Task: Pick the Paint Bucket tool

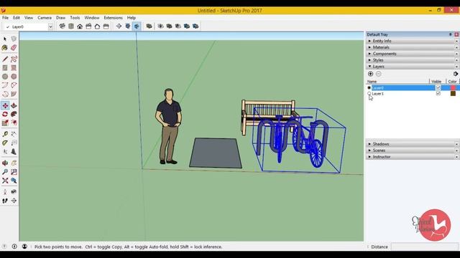Action: click(x=5, y=48)
